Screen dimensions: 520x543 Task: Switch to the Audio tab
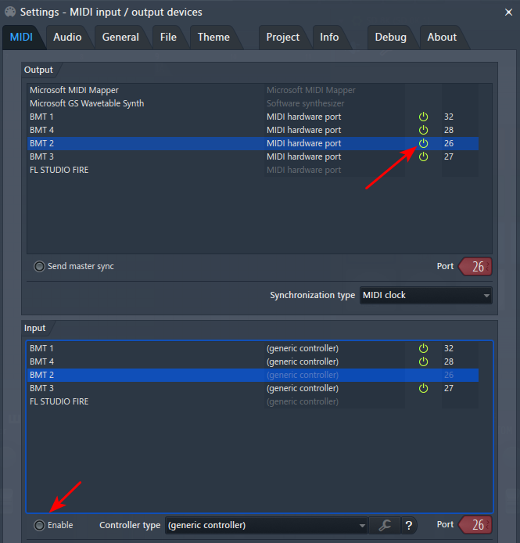67,37
